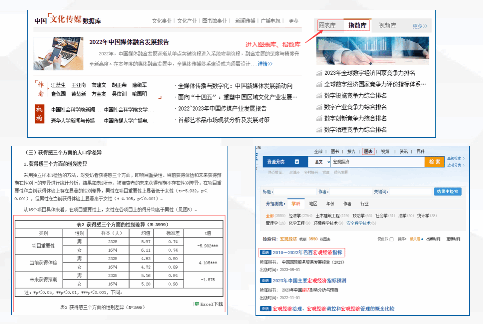Viewport: 483px width, 324px height.
Task: Click 图表 badge before 2023年中国主要宏观经济指标预测
Action: [x=265, y=281]
